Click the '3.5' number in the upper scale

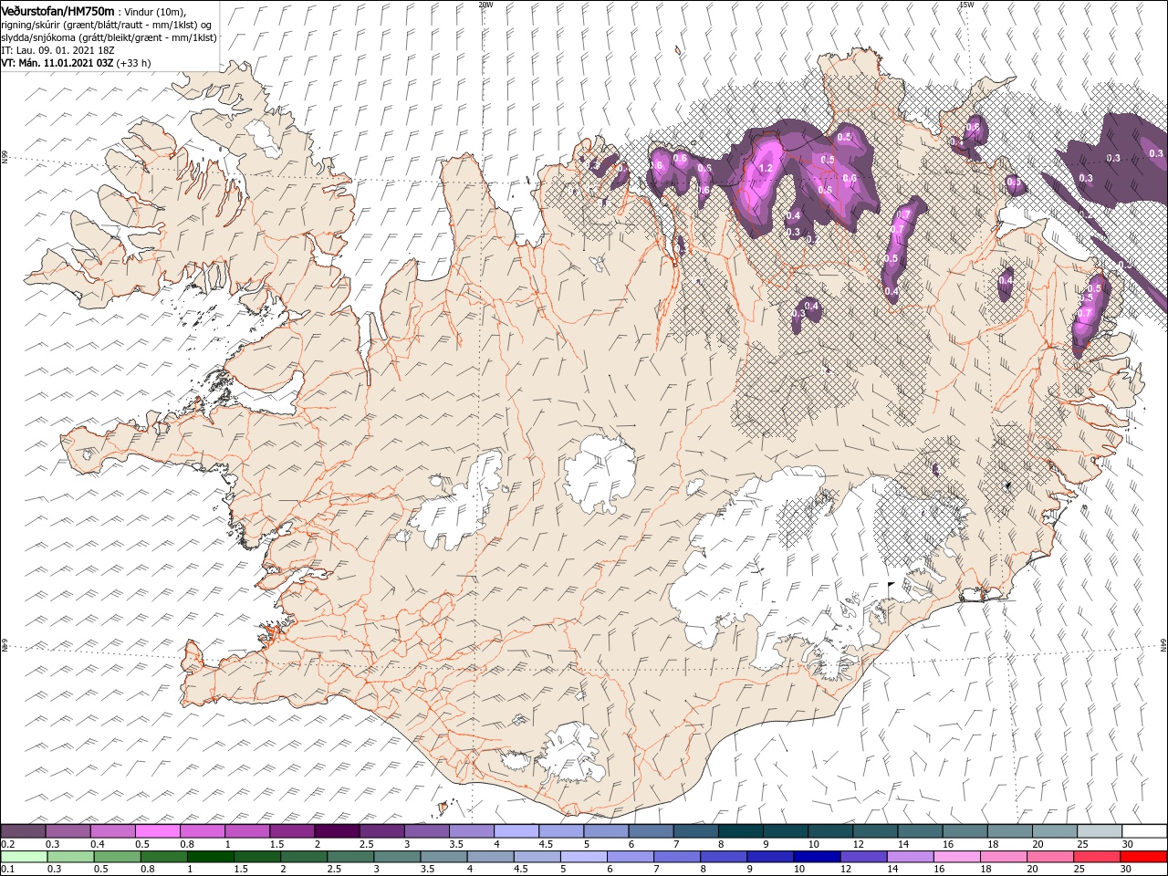tap(456, 844)
